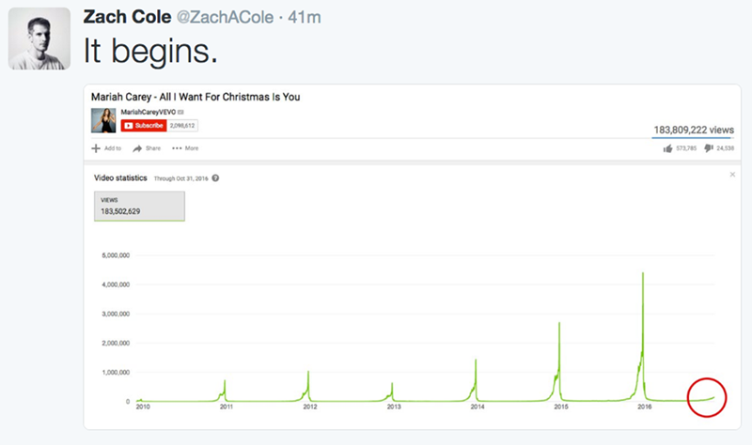Close the Video statistics panel
This screenshot has height=445, width=752.
pos(732,175)
